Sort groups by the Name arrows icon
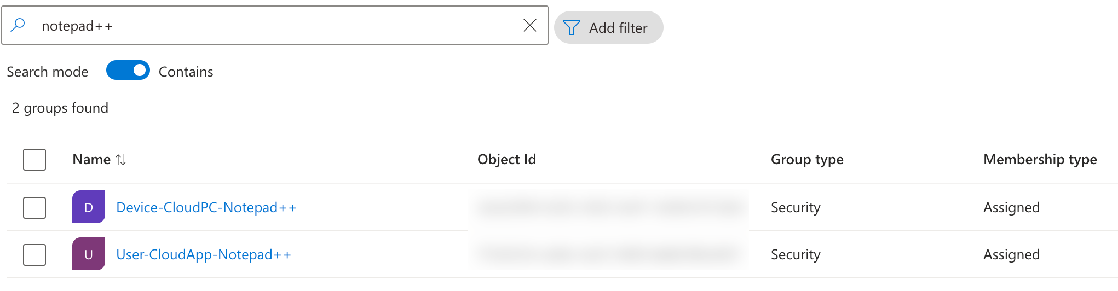The width and height of the screenshot is (1118, 291). coord(121,160)
